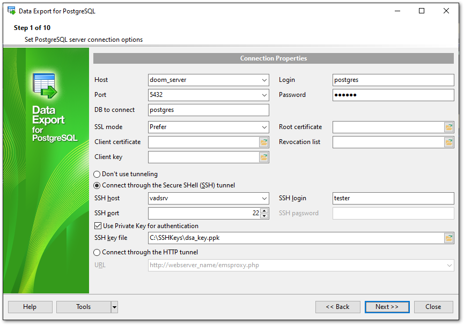Click the Client key input field
The height and width of the screenshot is (325, 464).
pos(204,157)
